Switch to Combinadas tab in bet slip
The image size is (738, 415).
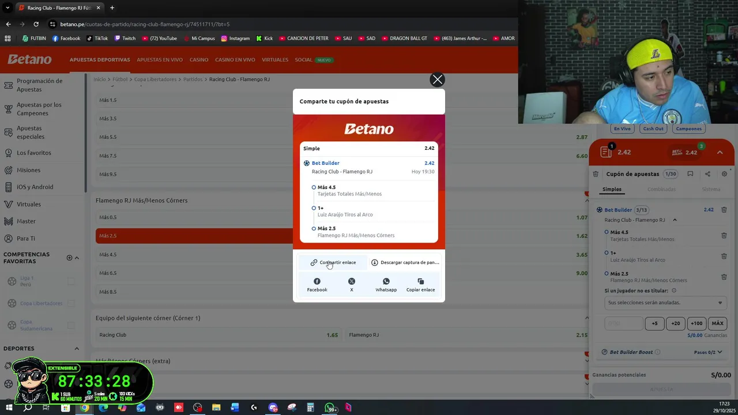point(661,189)
